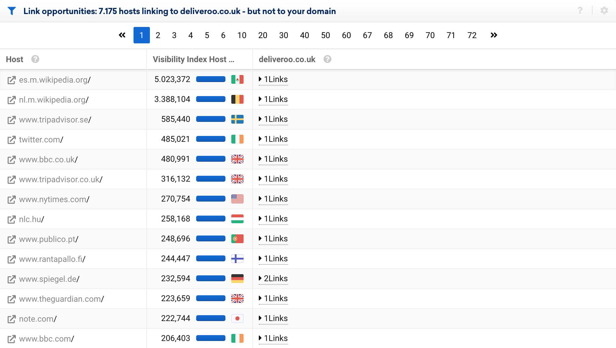Click visibility value 244,447
The height and width of the screenshot is (348, 616).
click(176, 259)
